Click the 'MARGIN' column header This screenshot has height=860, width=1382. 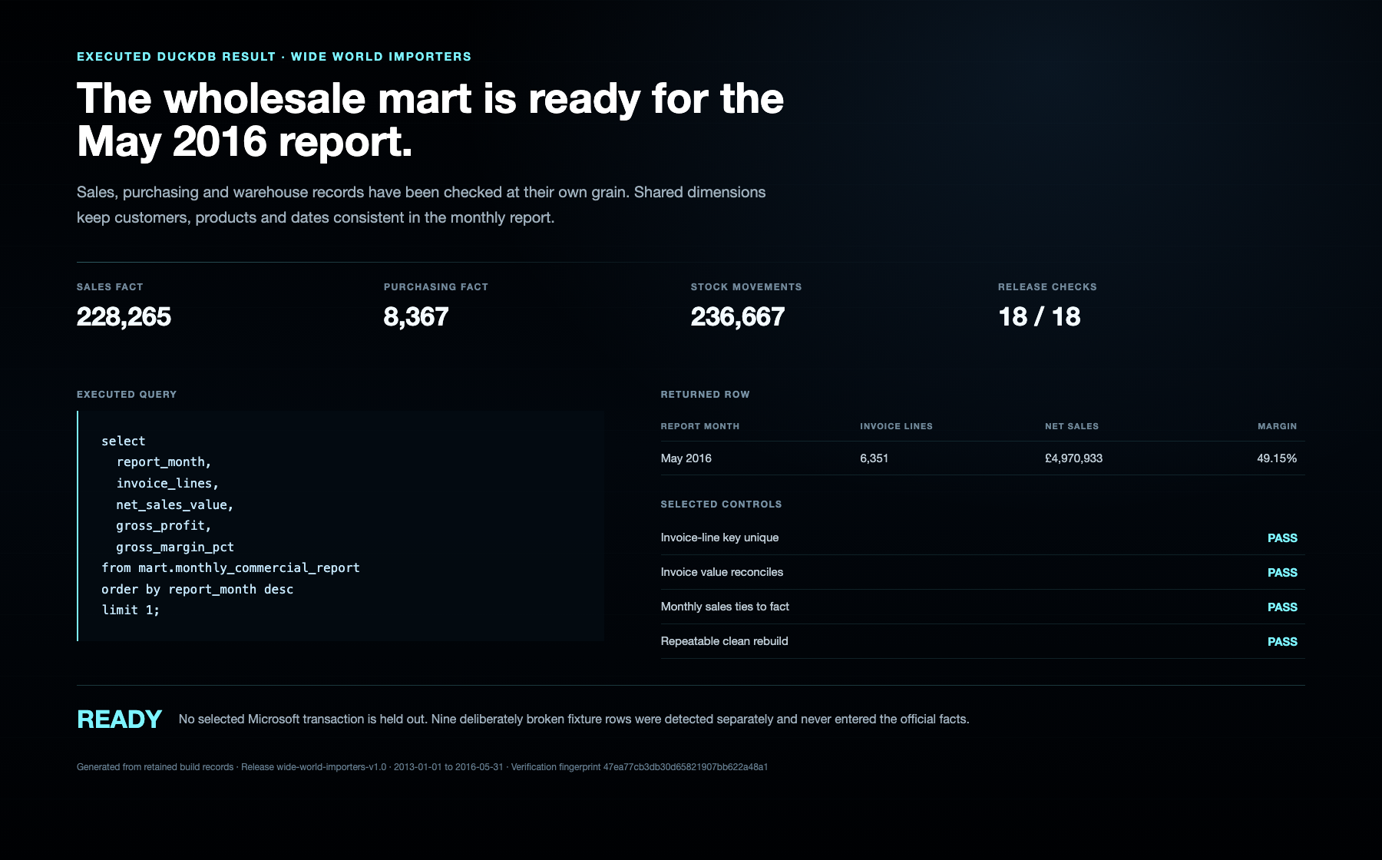coord(1277,426)
